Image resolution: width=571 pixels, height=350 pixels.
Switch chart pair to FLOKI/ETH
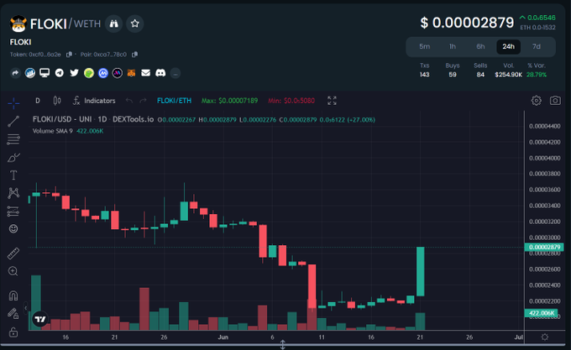click(174, 101)
